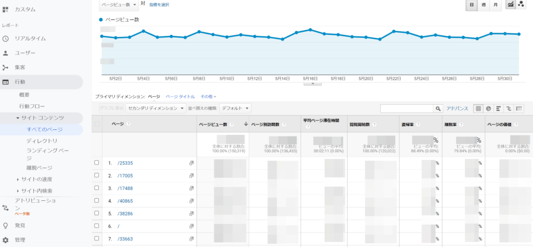The width and height of the screenshot is (533, 247).
Task: Toggle the select-all header checkbox
Action: pyautogui.click(x=97, y=124)
